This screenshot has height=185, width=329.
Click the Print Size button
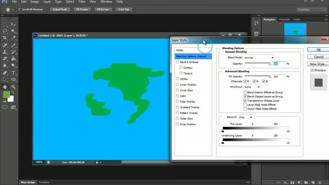point(123,9)
